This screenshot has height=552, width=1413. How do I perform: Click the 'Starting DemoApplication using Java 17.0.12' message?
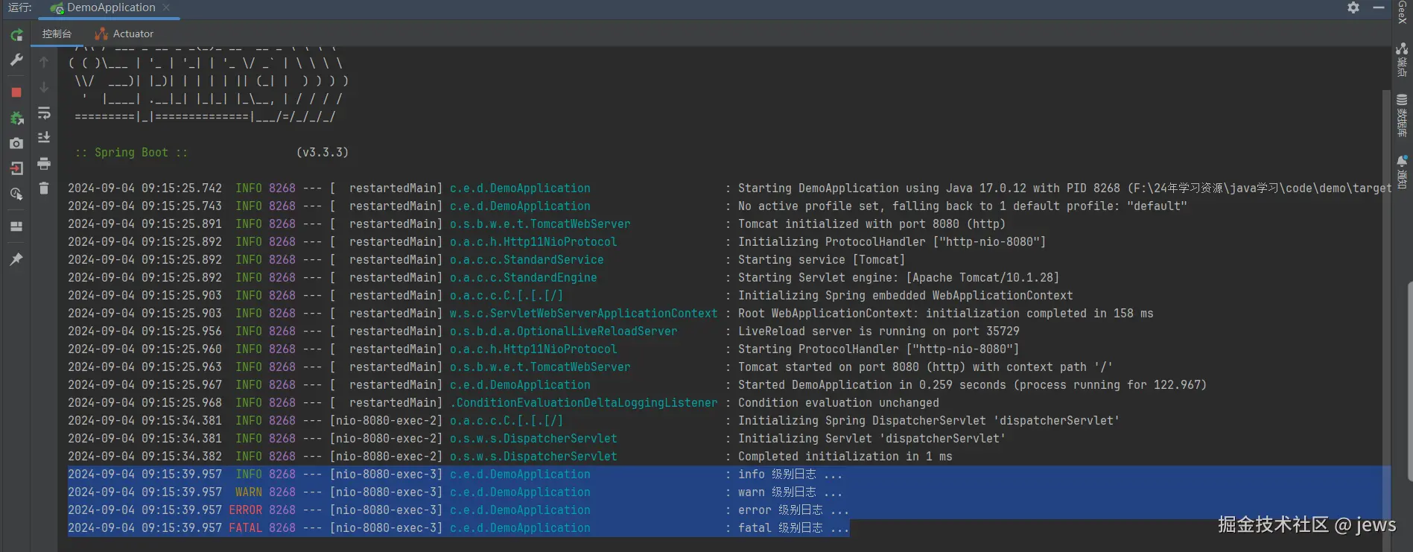(x=1064, y=188)
